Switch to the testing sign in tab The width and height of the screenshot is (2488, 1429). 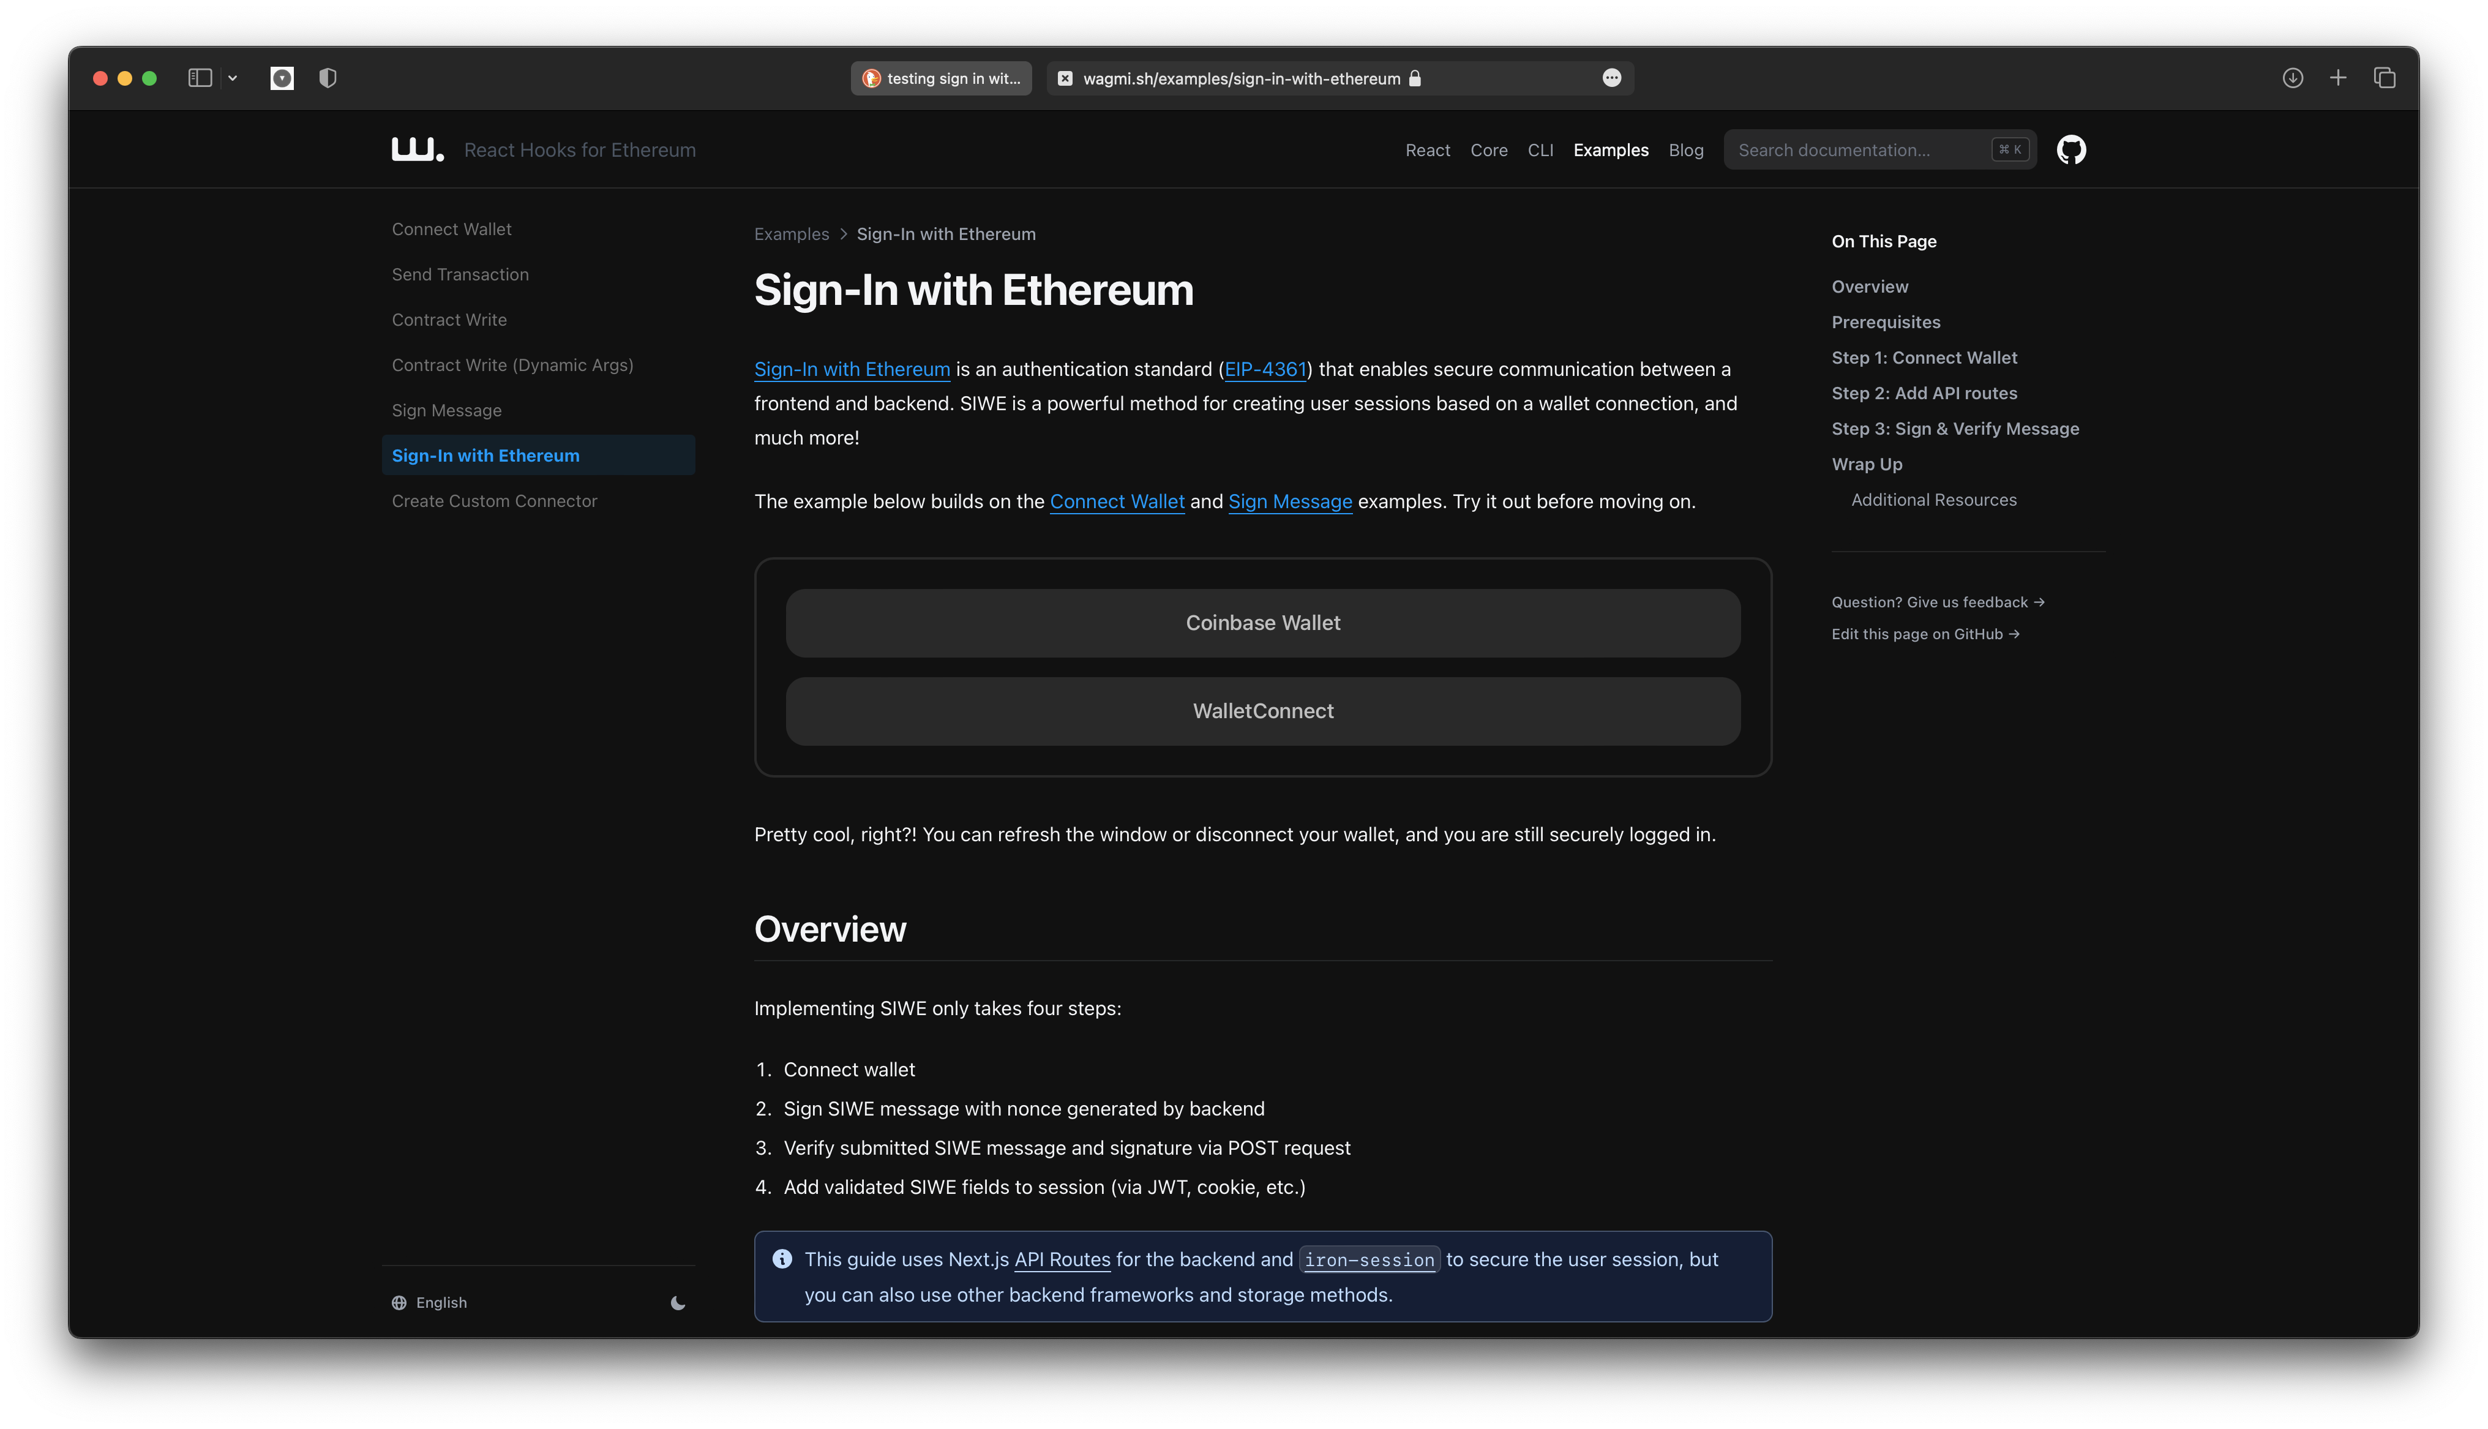[x=940, y=78]
